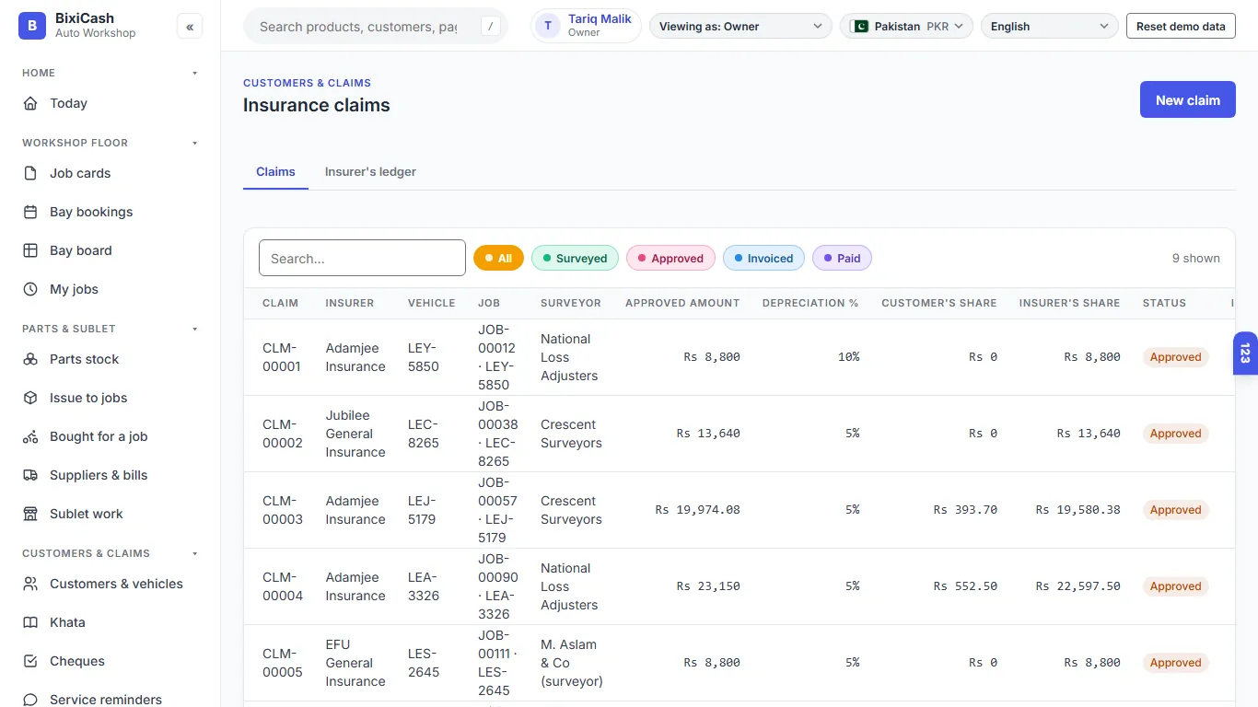This screenshot has width=1258, height=707.
Task: Click the Bought for a job icon
Action: point(30,436)
